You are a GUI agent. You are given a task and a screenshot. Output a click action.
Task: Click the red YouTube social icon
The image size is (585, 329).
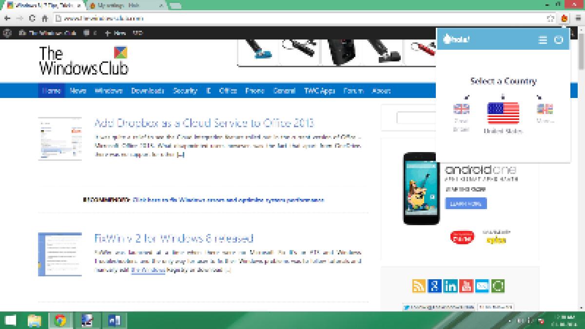pyautogui.click(x=466, y=286)
